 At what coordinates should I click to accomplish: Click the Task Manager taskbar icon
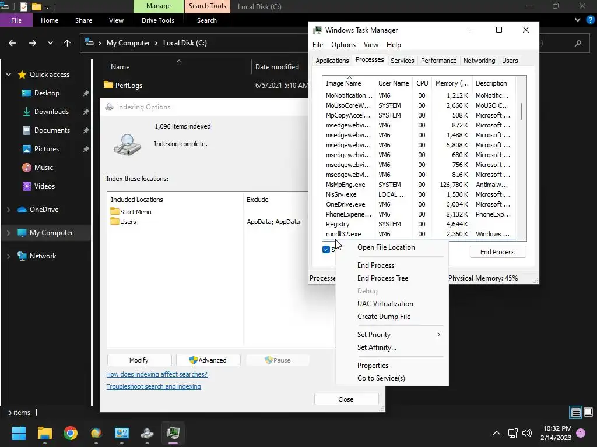(x=173, y=433)
